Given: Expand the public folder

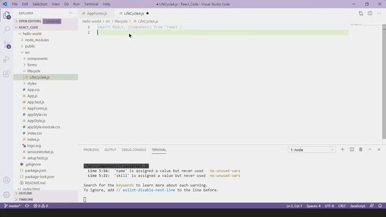Looking at the screenshot, I should (x=46, y=46).
